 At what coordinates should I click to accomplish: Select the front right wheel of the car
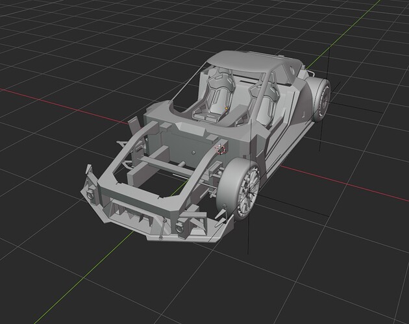coord(239,188)
